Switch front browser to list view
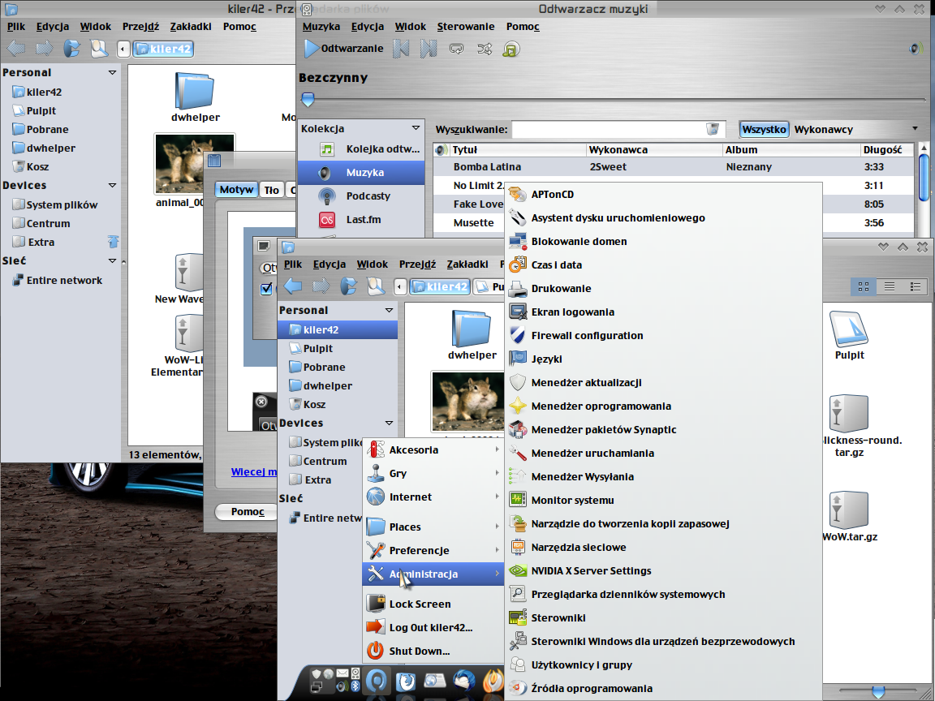The height and width of the screenshot is (701, 935). [x=889, y=286]
